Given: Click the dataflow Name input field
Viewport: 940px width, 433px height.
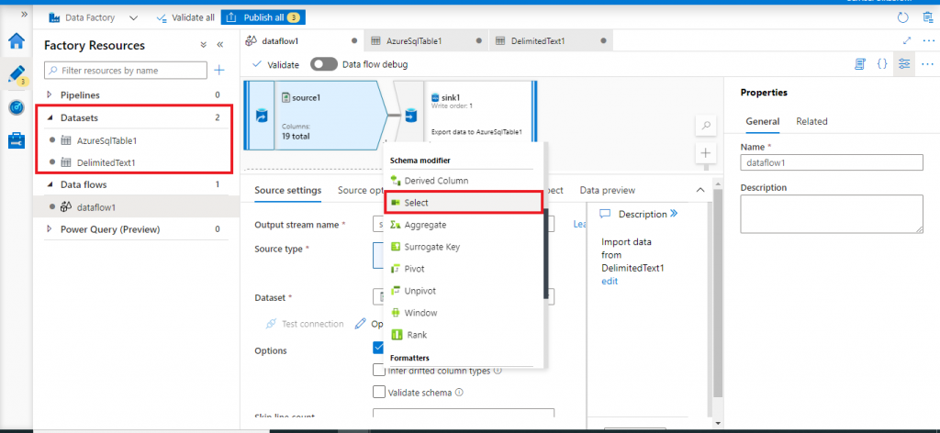Looking at the screenshot, I should pyautogui.click(x=831, y=162).
